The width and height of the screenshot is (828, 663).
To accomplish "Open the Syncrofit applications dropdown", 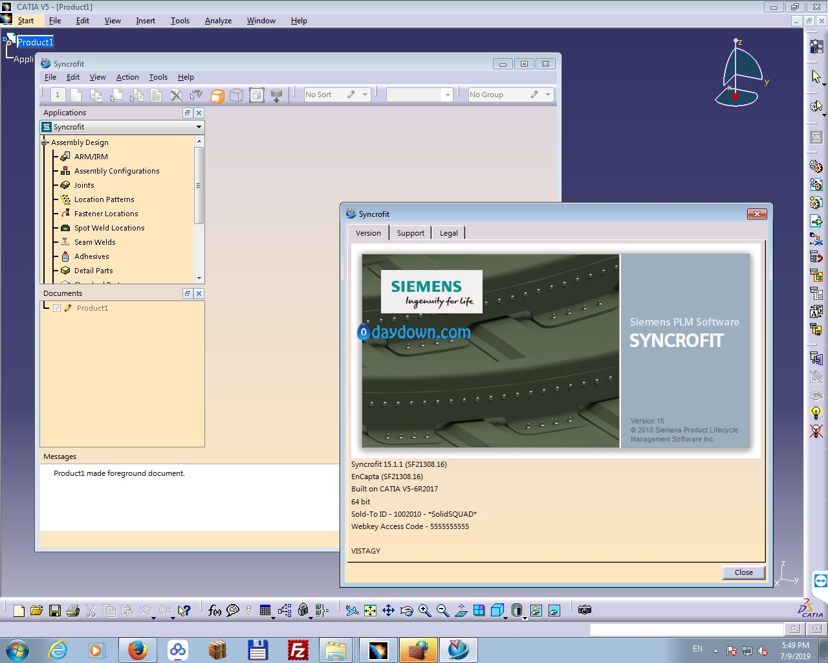I will [199, 127].
